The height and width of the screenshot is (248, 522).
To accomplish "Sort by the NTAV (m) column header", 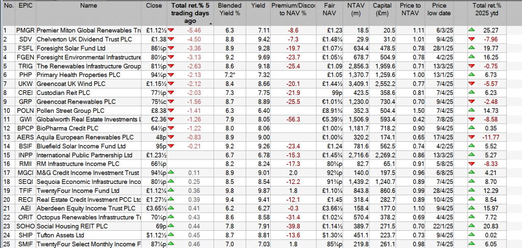I will click(x=356, y=9).
